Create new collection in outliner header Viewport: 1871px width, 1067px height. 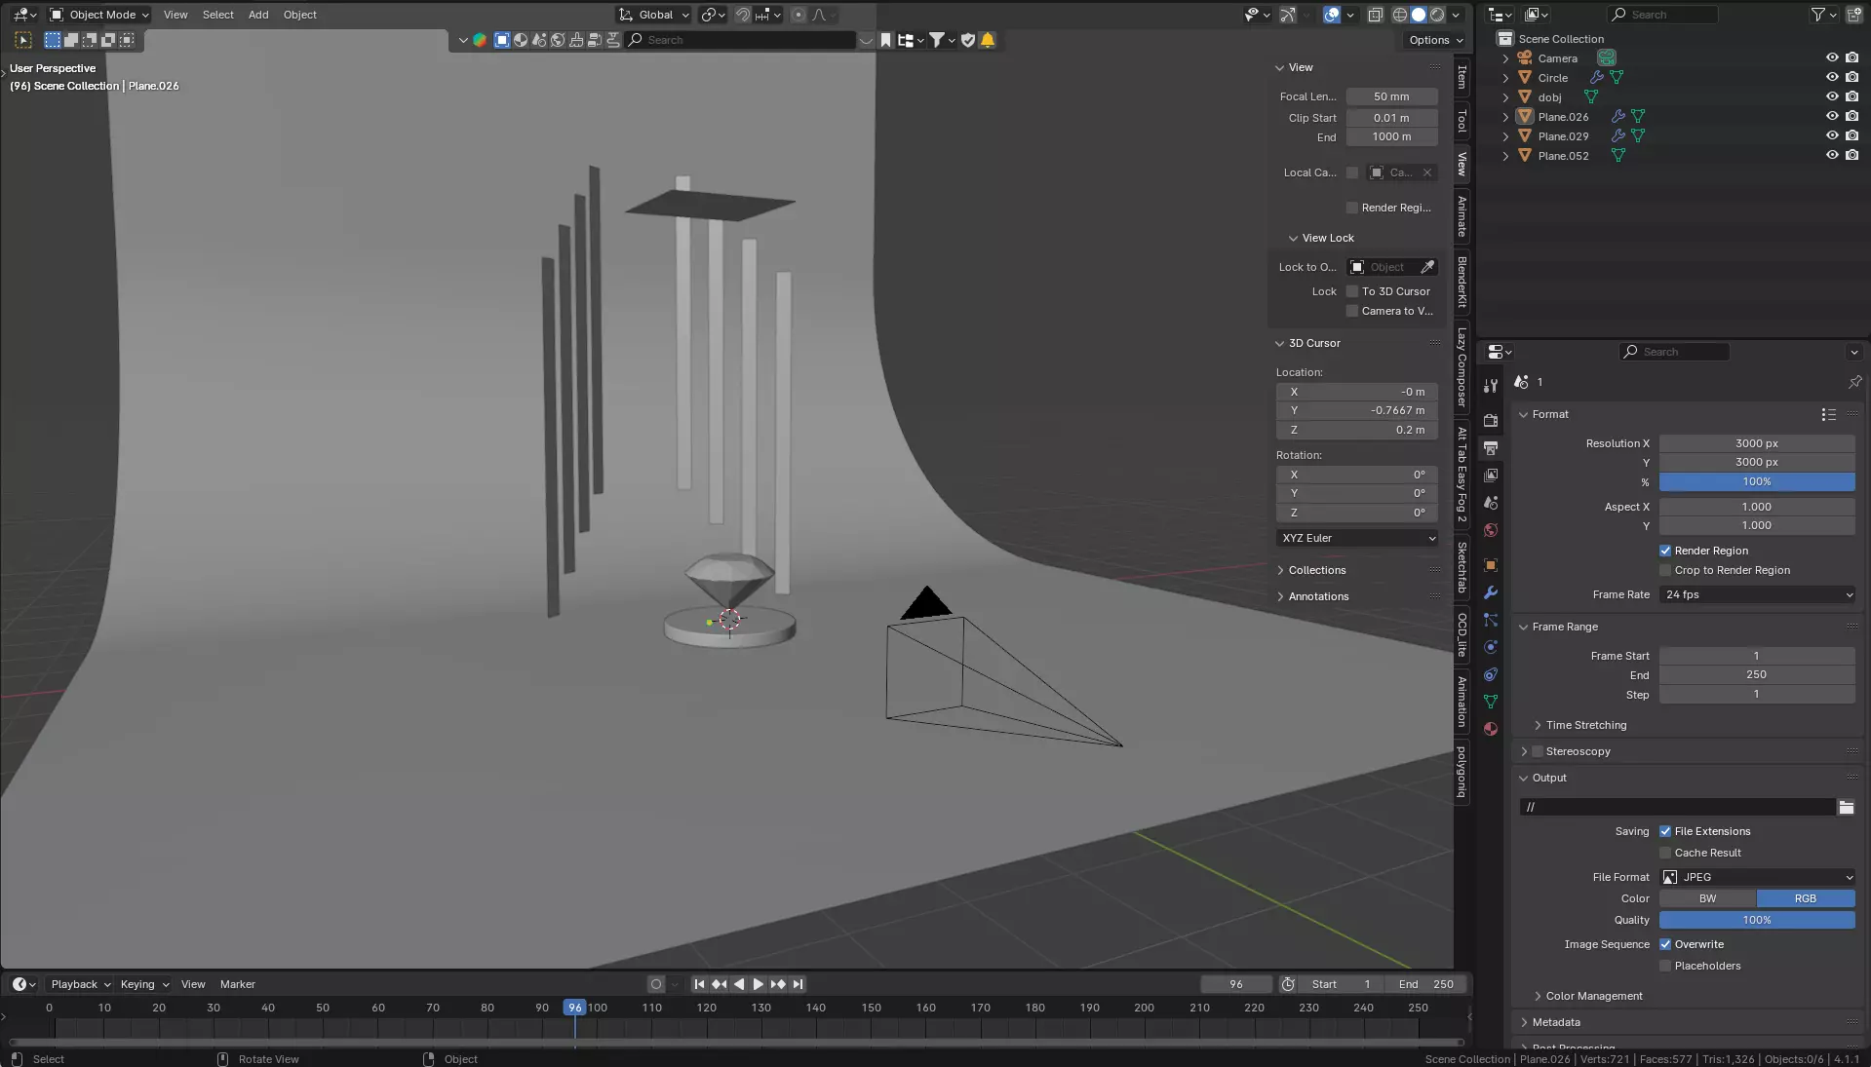pyautogui.click(x=1853, y=15)
